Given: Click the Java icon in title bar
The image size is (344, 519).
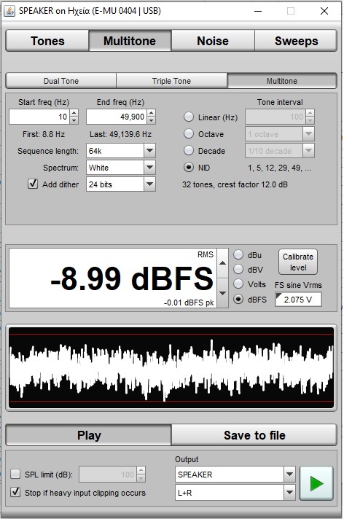Looking at the screenshot, I should [x=9, y=11].
